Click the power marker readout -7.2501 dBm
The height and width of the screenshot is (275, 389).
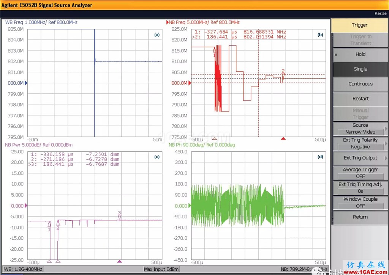(x=103, y=154)
